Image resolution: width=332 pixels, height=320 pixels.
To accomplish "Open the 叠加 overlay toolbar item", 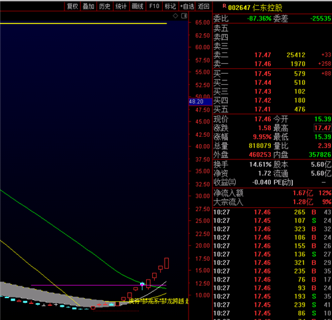I will click(x=88, y=7).
